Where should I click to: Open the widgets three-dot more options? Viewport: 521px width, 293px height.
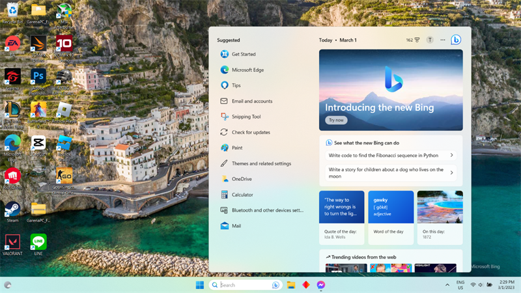[x=443, y=40]
